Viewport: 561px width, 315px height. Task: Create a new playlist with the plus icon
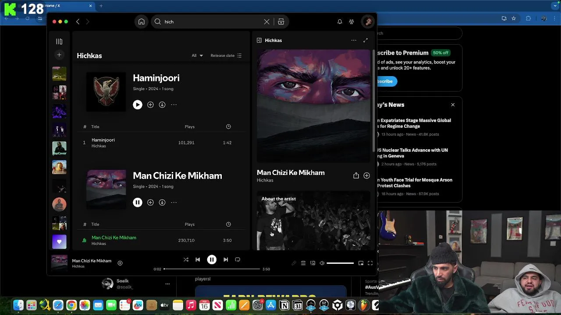point(59,55)
